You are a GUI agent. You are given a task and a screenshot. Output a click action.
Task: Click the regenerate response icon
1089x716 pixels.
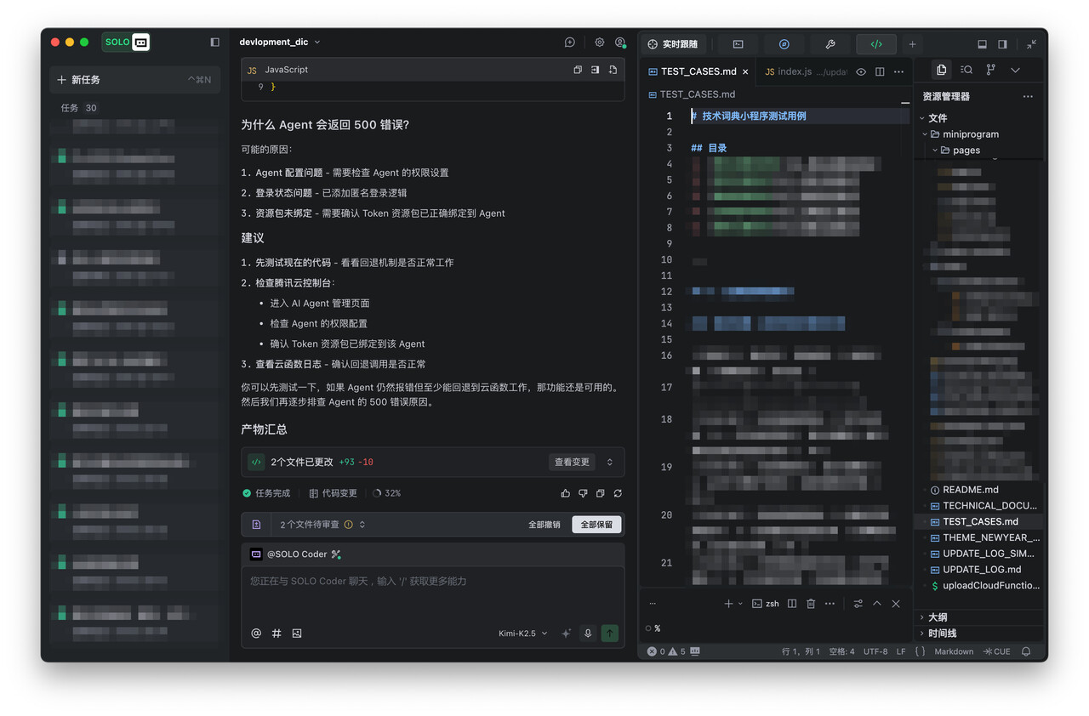(x=618, y=493)
